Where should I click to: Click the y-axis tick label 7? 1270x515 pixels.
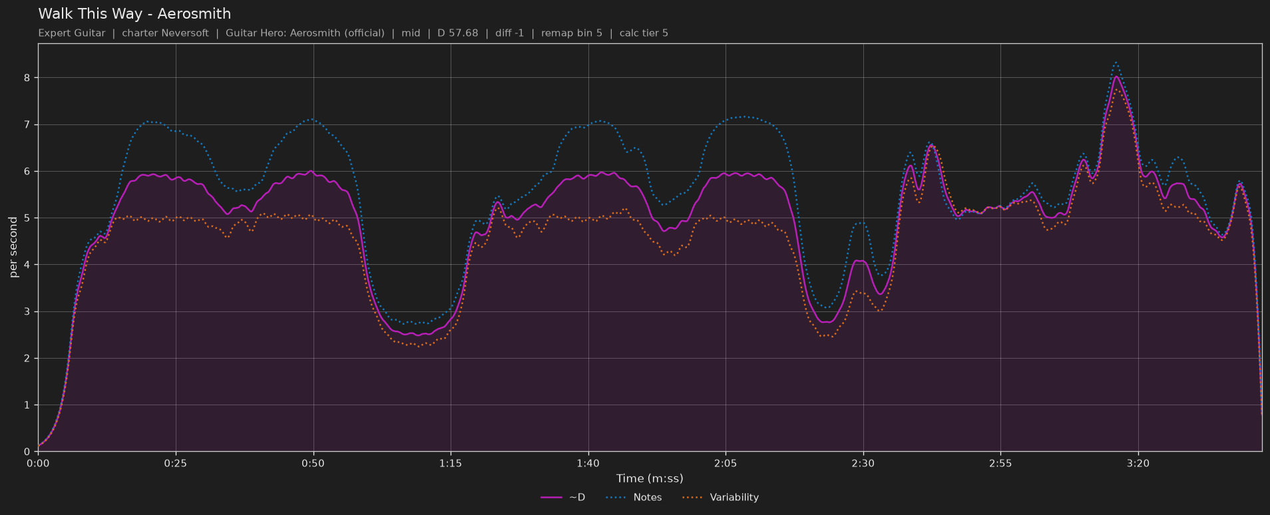28,124
